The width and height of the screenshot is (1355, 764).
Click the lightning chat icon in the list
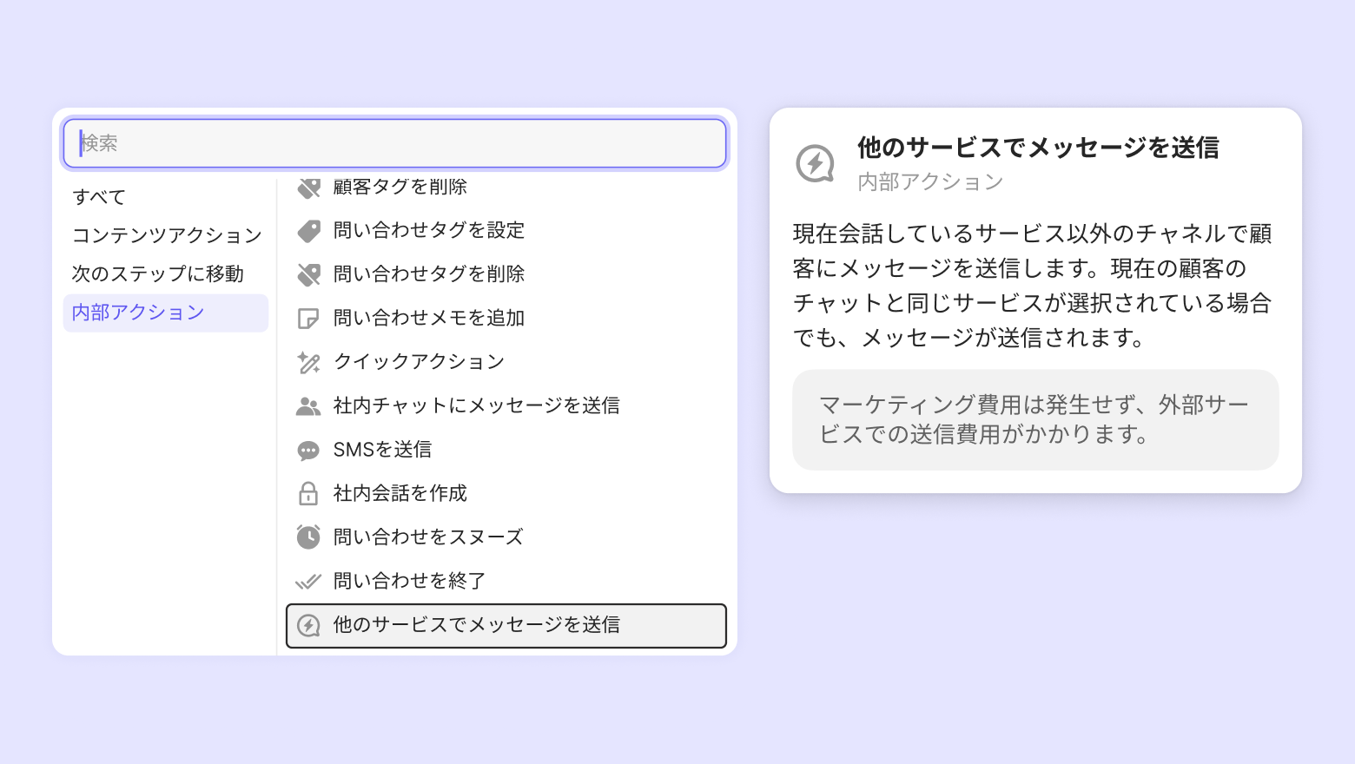pos(308,625)
